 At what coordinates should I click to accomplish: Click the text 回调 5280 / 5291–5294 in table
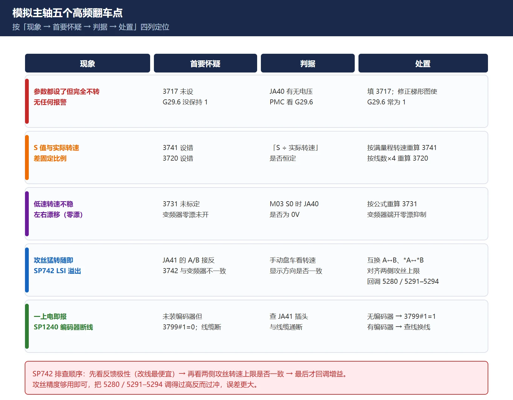pyautogui.click(x=403, y=282)
